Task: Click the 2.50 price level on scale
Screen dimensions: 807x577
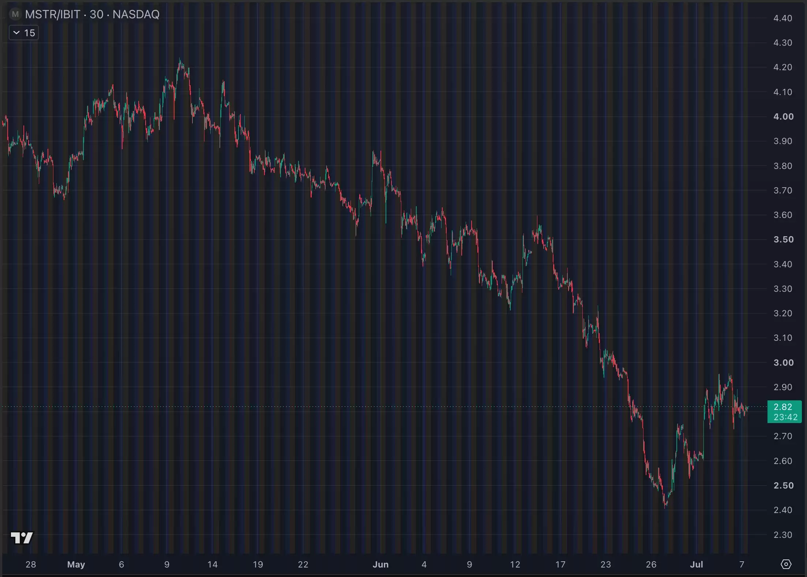Action: pos(783,486)
